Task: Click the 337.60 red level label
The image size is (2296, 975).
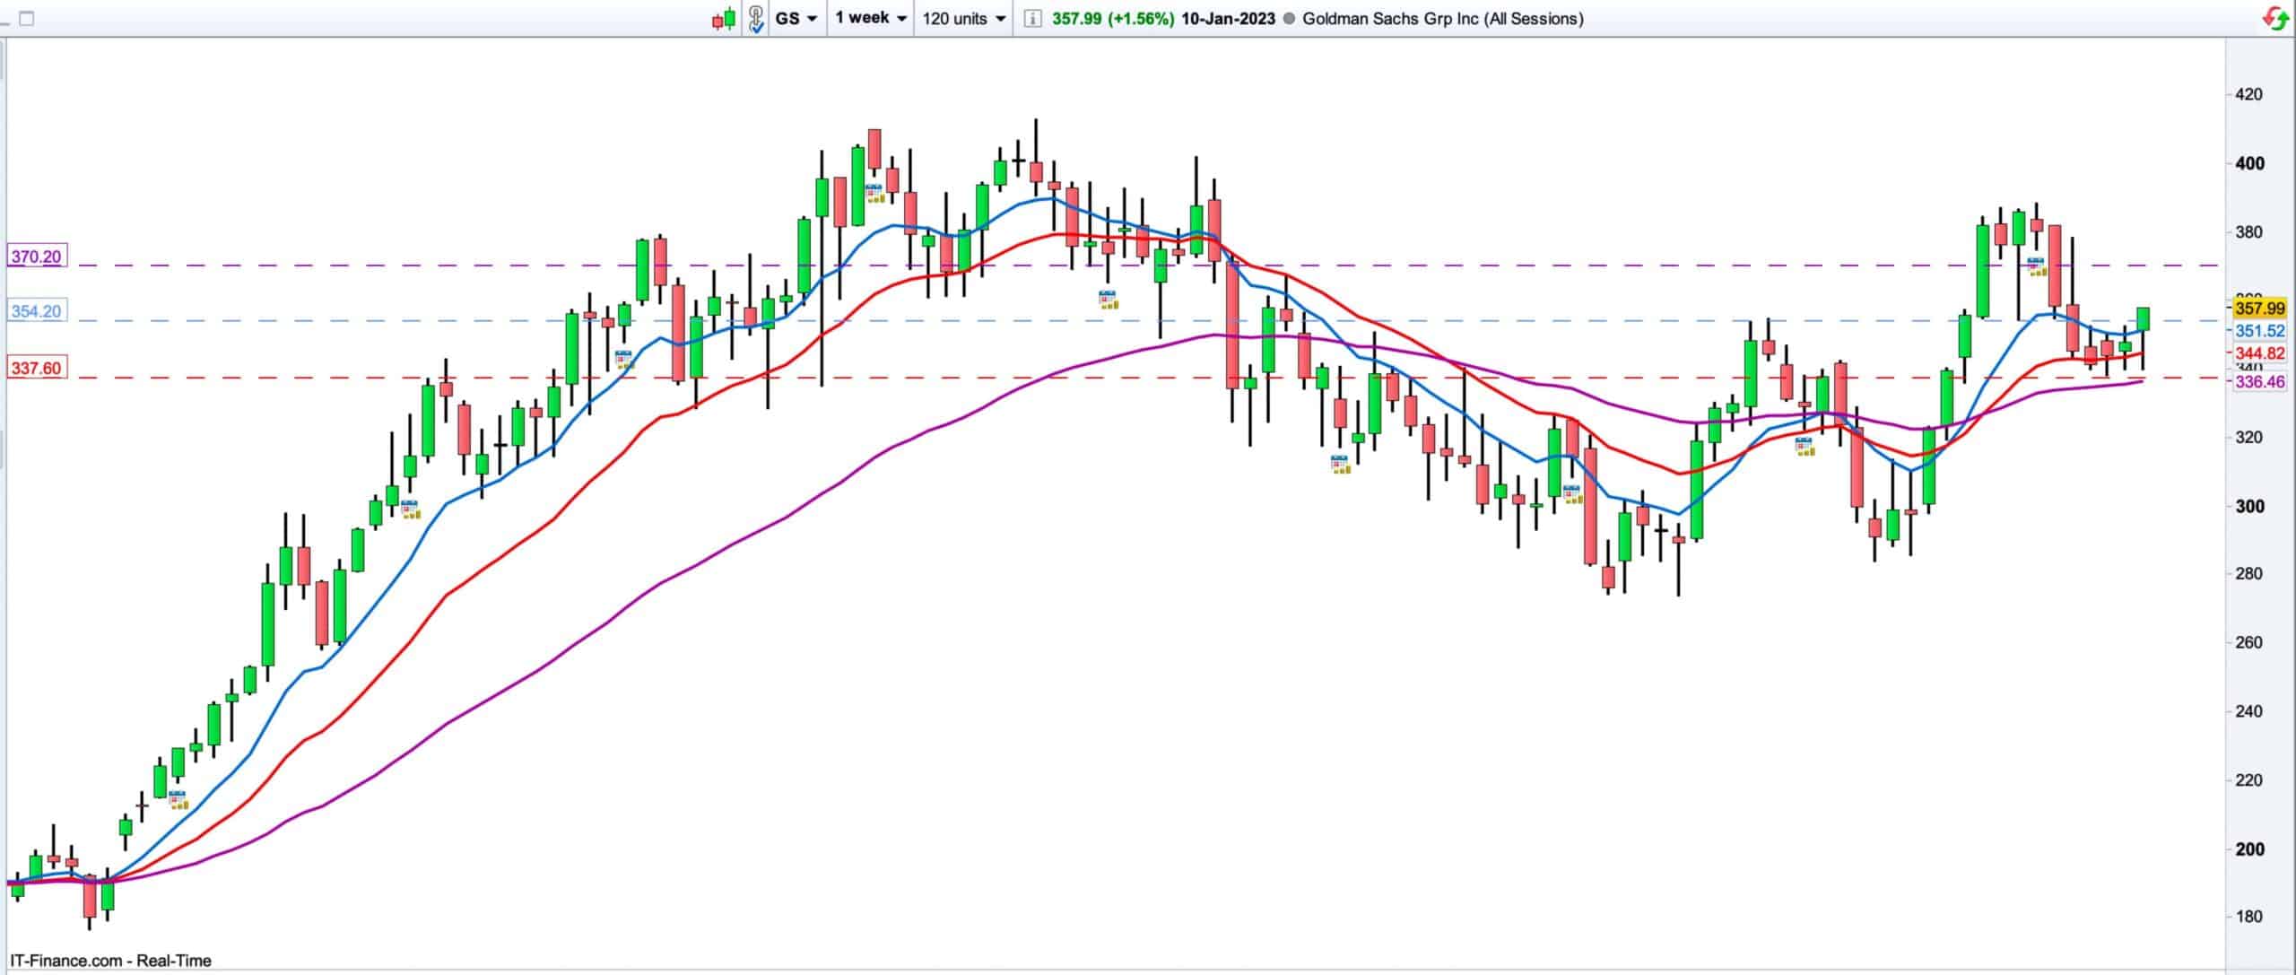Action: pos(36,368)
